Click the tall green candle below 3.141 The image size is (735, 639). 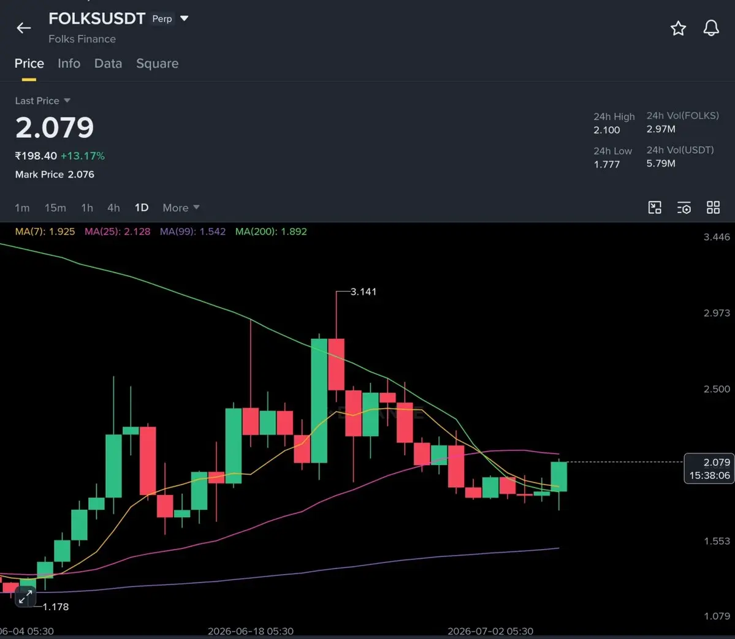pyautogui.click(x=319, y=401)
